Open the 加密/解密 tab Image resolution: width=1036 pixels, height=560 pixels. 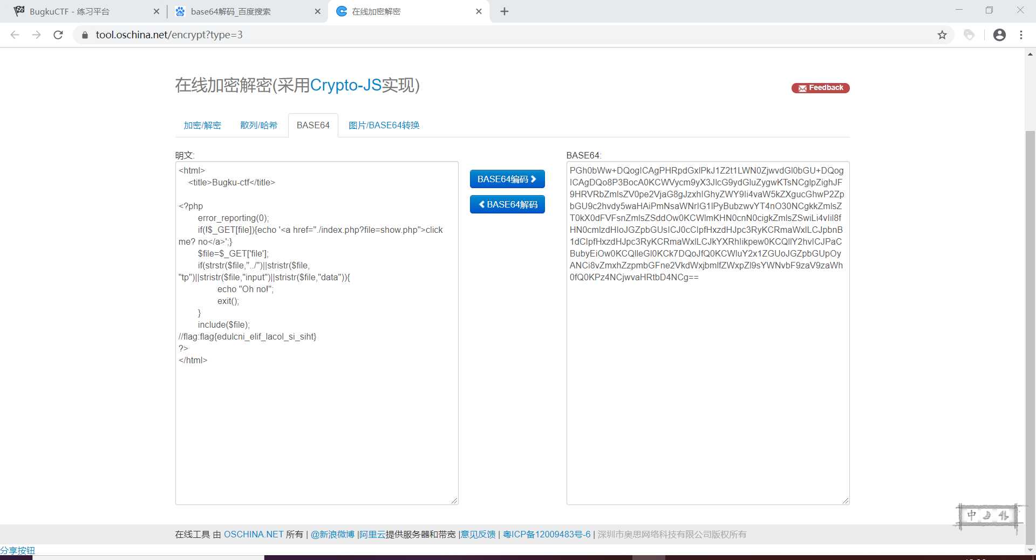[202, 125]
